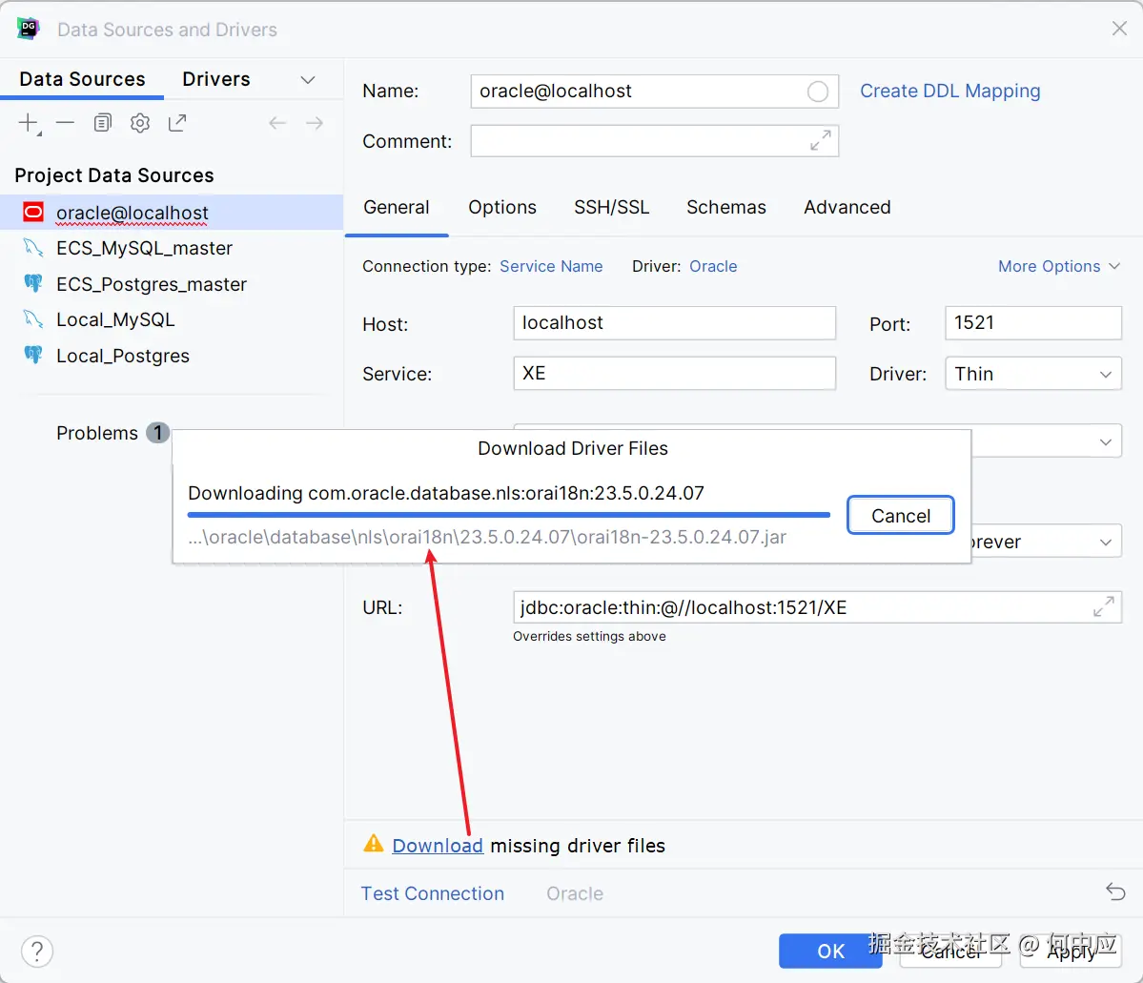Click the Help question mark button
The width and height of the screenshot is (1143, 983).
pos(37,951)
